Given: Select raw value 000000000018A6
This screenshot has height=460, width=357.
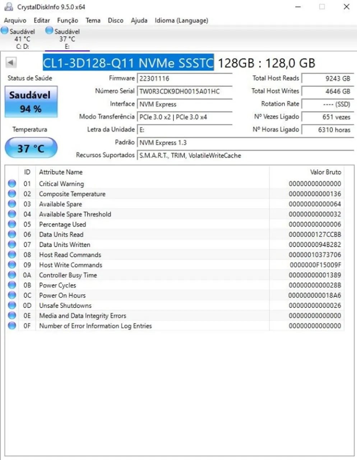Looking at the screenshot, I should click(x=315, y=295).
